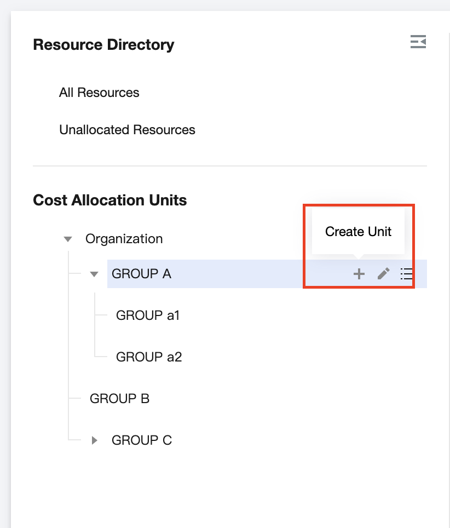Collapse the GROUP A node arrow
450x528 pixels.
point(94,274)
